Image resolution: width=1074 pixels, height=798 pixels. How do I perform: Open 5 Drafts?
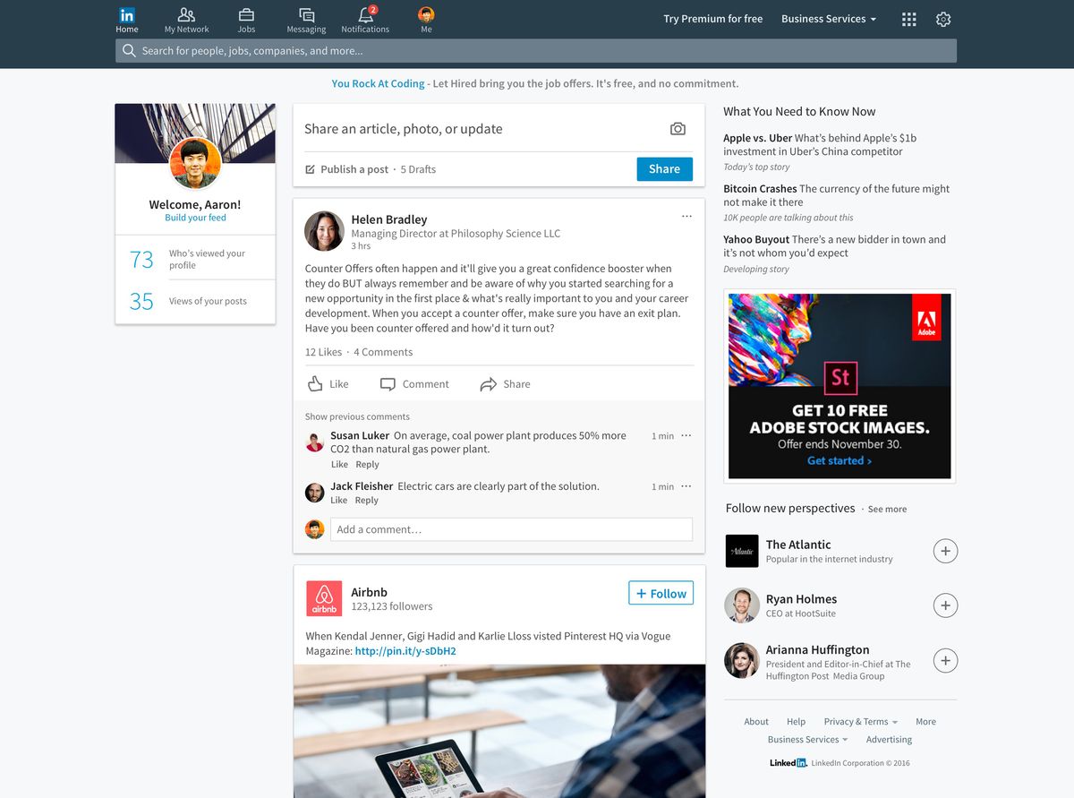418,169
